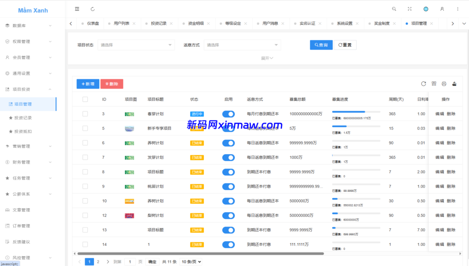
Task: Close the 奖金制度 tab
Action: (394, 23)
